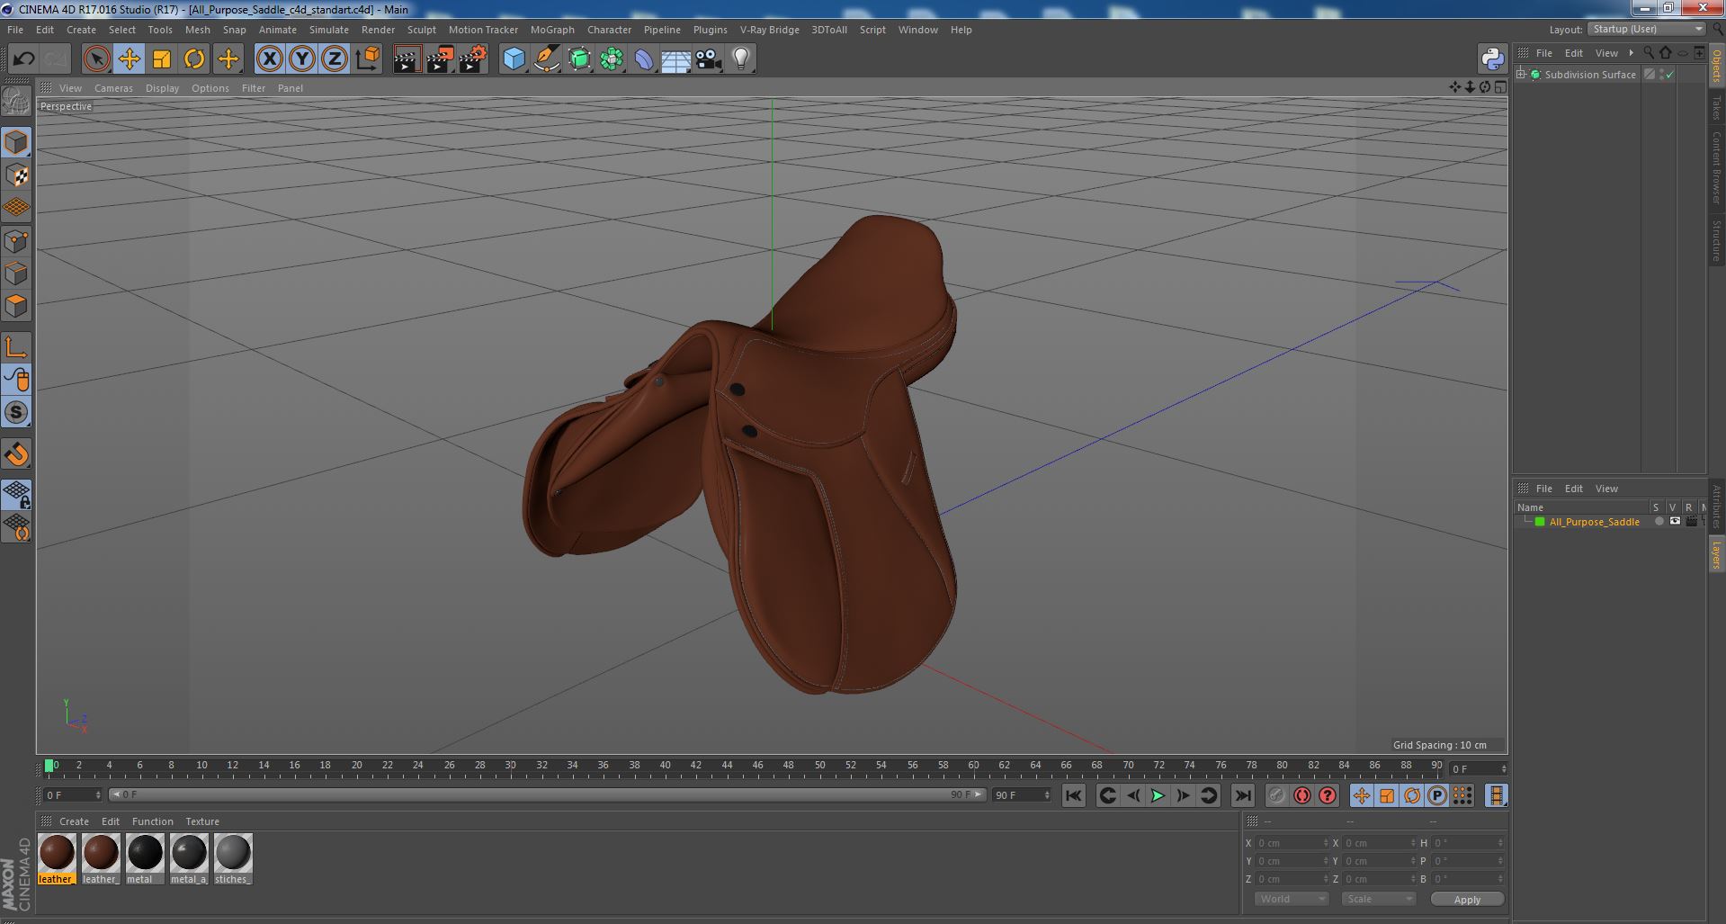Open Layers panel File menu
The height and width of the screenshot is (924, 1726).
(1543, 489)
